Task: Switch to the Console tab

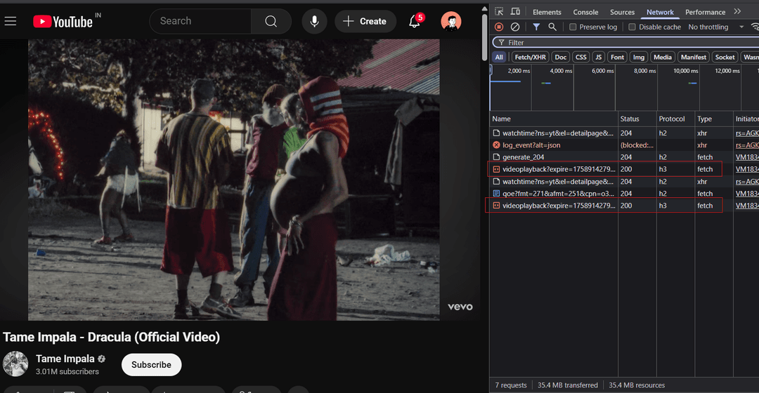Action: pyautogui.click(x=585, y=12)
